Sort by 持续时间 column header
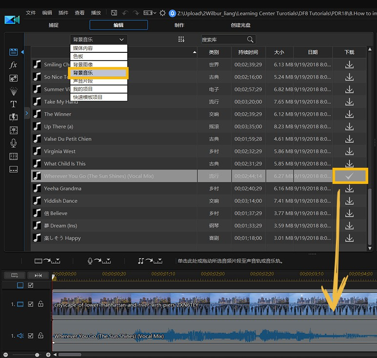Viewport: 377px width, 358px height. click(x=248, y=52)
